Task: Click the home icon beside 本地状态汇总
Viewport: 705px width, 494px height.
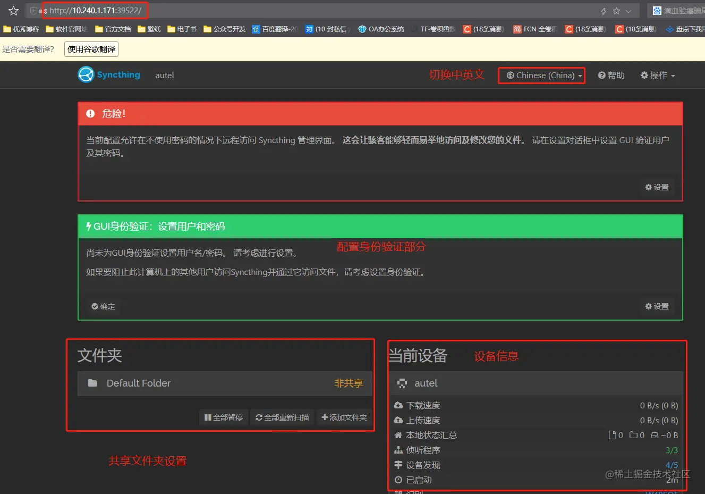Action: click(x=398, y=436)
